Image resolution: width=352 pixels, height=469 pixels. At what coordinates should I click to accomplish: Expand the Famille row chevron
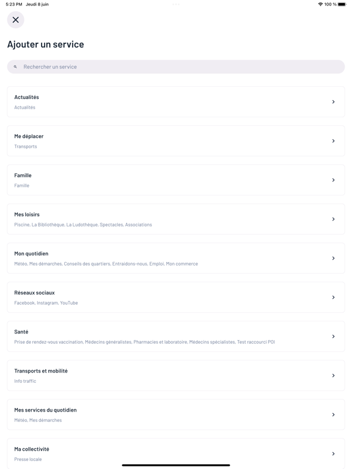point(333,180)
